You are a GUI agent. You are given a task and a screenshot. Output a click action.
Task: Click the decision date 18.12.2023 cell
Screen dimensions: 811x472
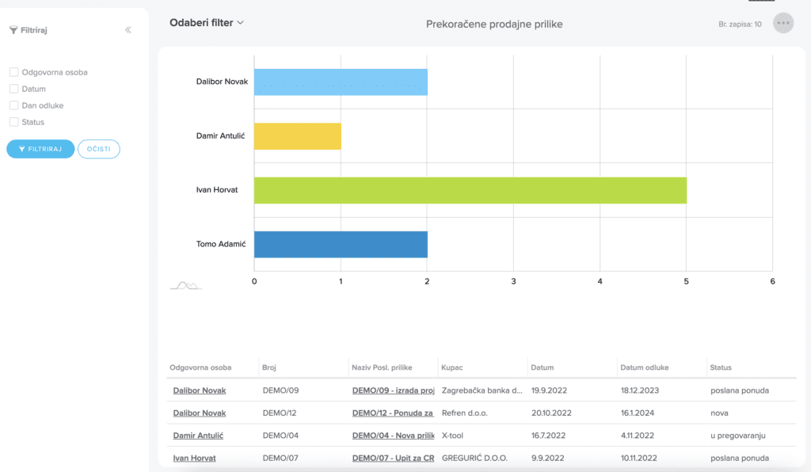pyautogui.click(x=640, y=390)
